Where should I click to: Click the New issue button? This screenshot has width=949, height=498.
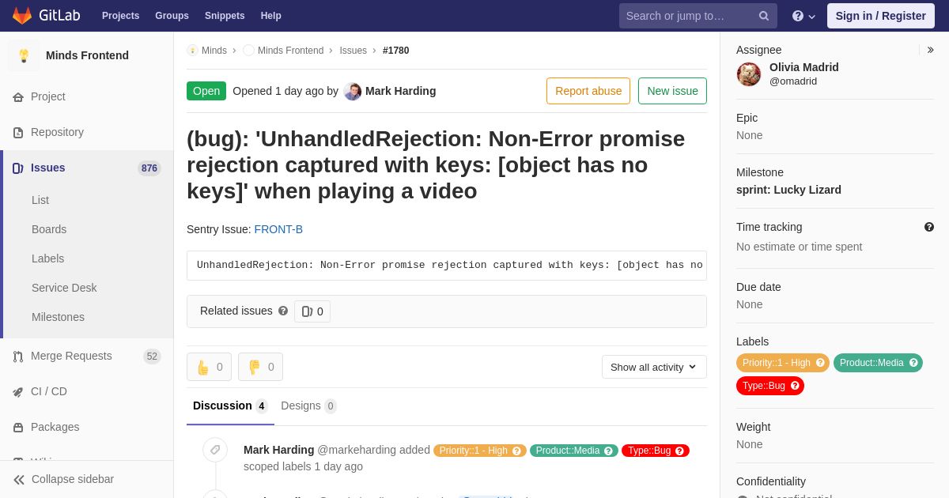[672, 91]
